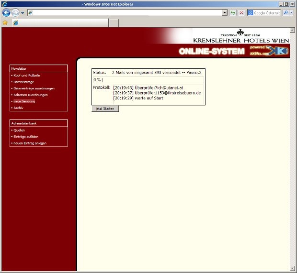
Task: Open the recent pages dropdown arrow
Action: 23,13
